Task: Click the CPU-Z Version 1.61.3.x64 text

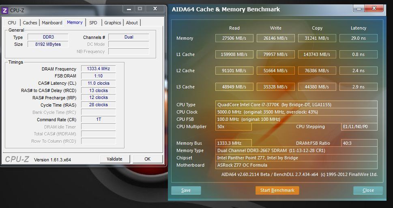Action: click(x=52, y=160)
